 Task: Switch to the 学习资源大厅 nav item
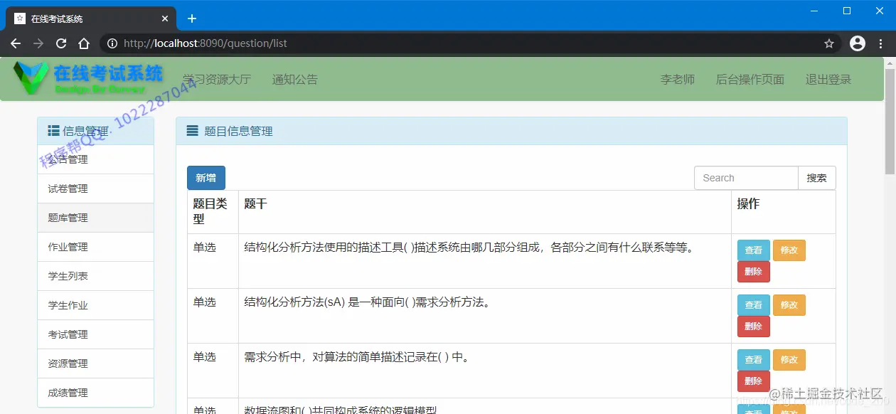pos(215,80)
